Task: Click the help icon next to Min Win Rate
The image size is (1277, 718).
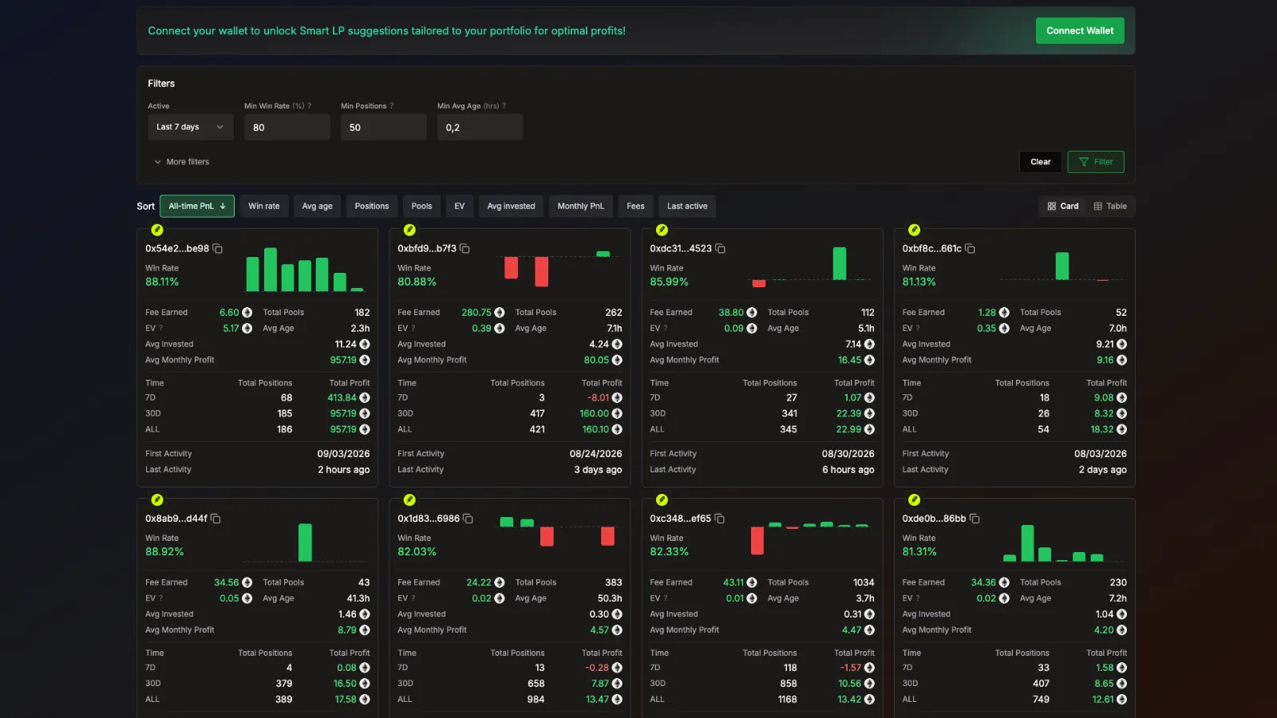Action: 310,106
